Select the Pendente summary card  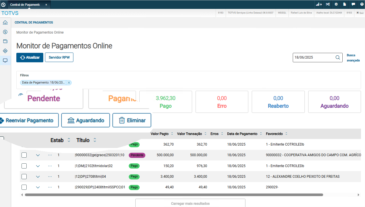(x=44, y=98)
